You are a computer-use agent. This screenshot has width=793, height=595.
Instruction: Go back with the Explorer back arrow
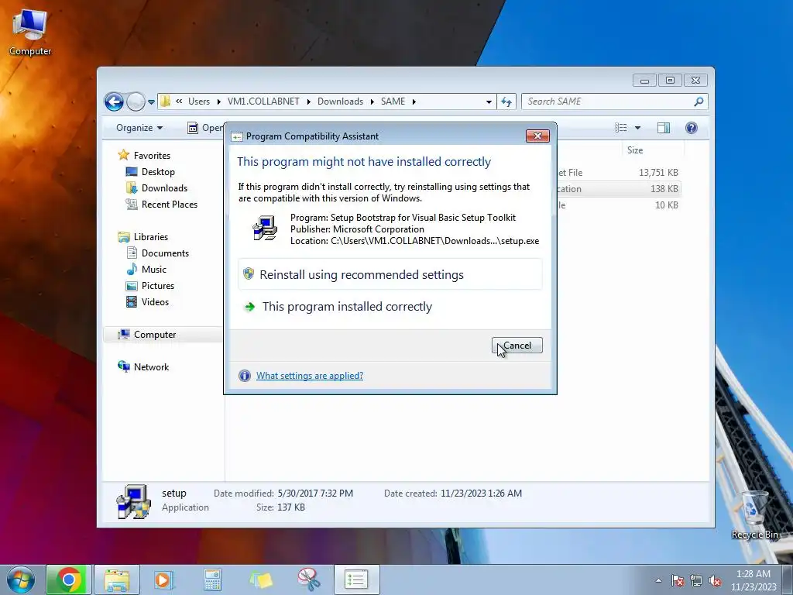pos(115,101)
